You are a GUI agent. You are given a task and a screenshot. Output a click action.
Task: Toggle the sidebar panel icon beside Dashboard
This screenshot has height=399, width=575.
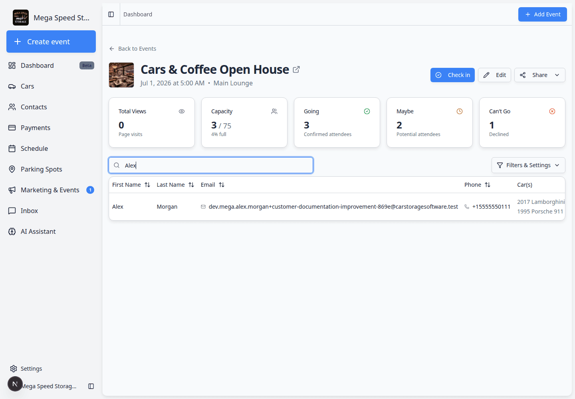click(111, 14)
